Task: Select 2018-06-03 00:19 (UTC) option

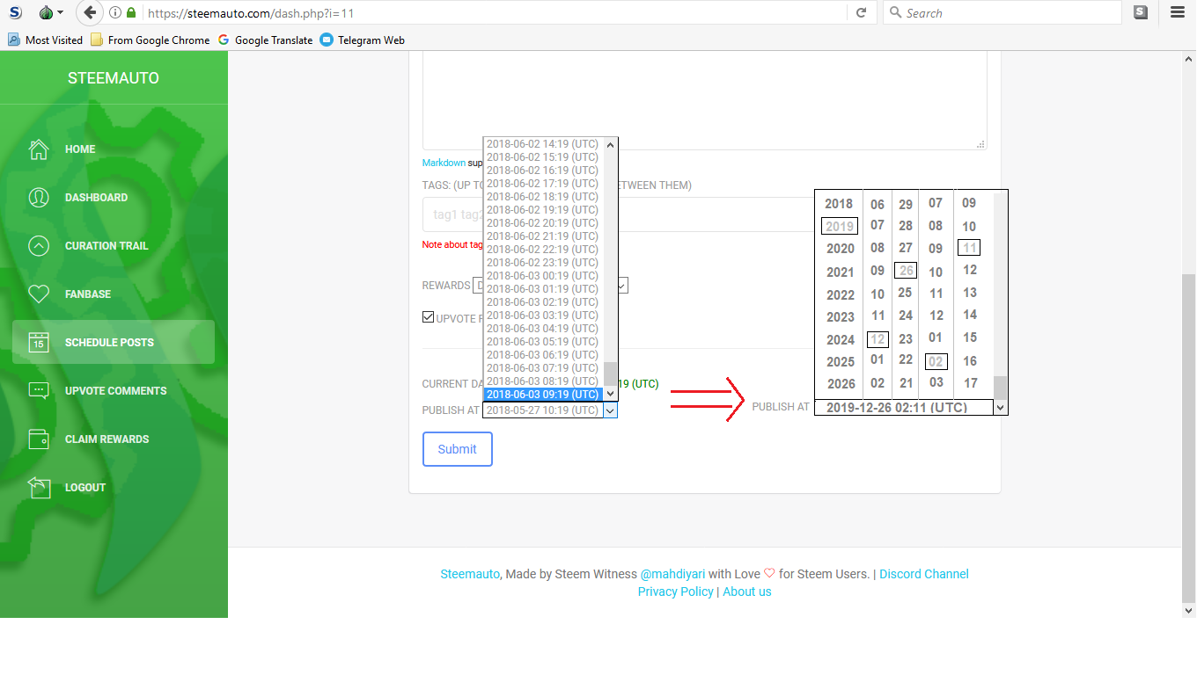Action: (543, 276)
